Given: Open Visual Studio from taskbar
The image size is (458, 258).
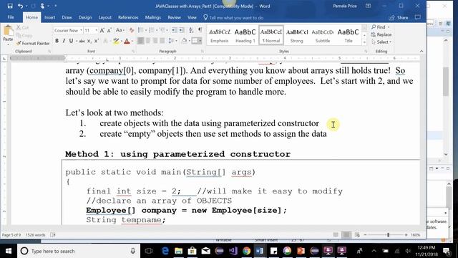Looking at the screenshot, I should coord(233,251).
